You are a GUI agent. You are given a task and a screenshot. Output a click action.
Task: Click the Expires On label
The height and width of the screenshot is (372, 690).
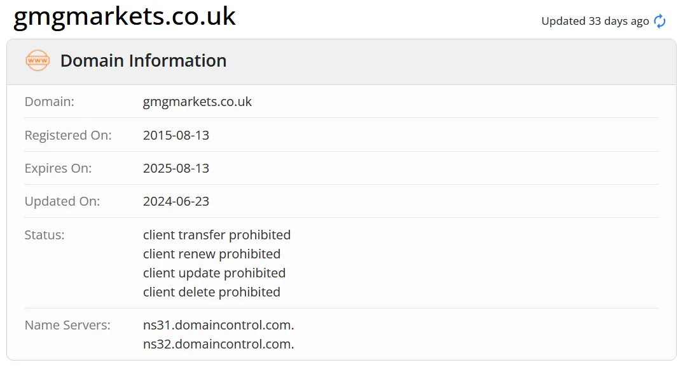(x=58, y=168)
